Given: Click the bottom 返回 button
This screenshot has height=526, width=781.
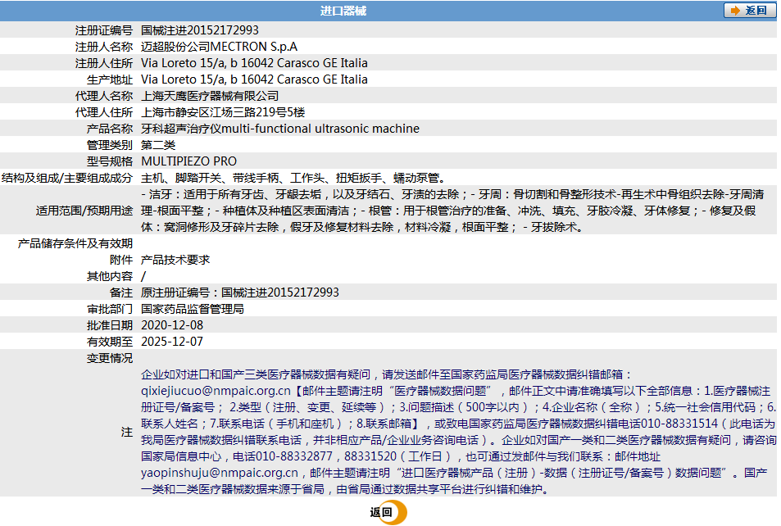Looking at the screenshot, I should [388, 512].
